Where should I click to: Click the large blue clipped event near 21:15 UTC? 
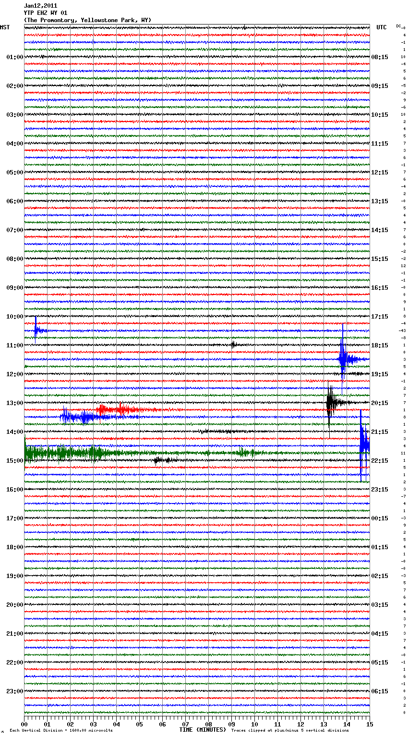tap(364, 445)
